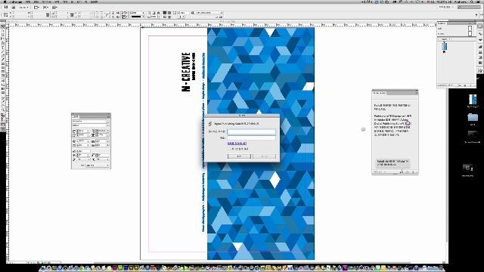Click the stroke color swatch in Control panel
The image size is (484, 272).
pos(124,17)
